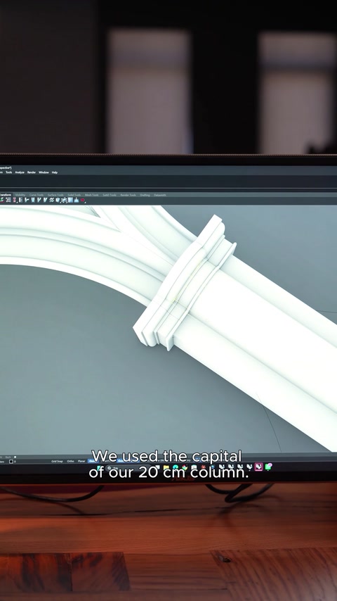Select the wavy Flow along curve icon

coord(51,200)
